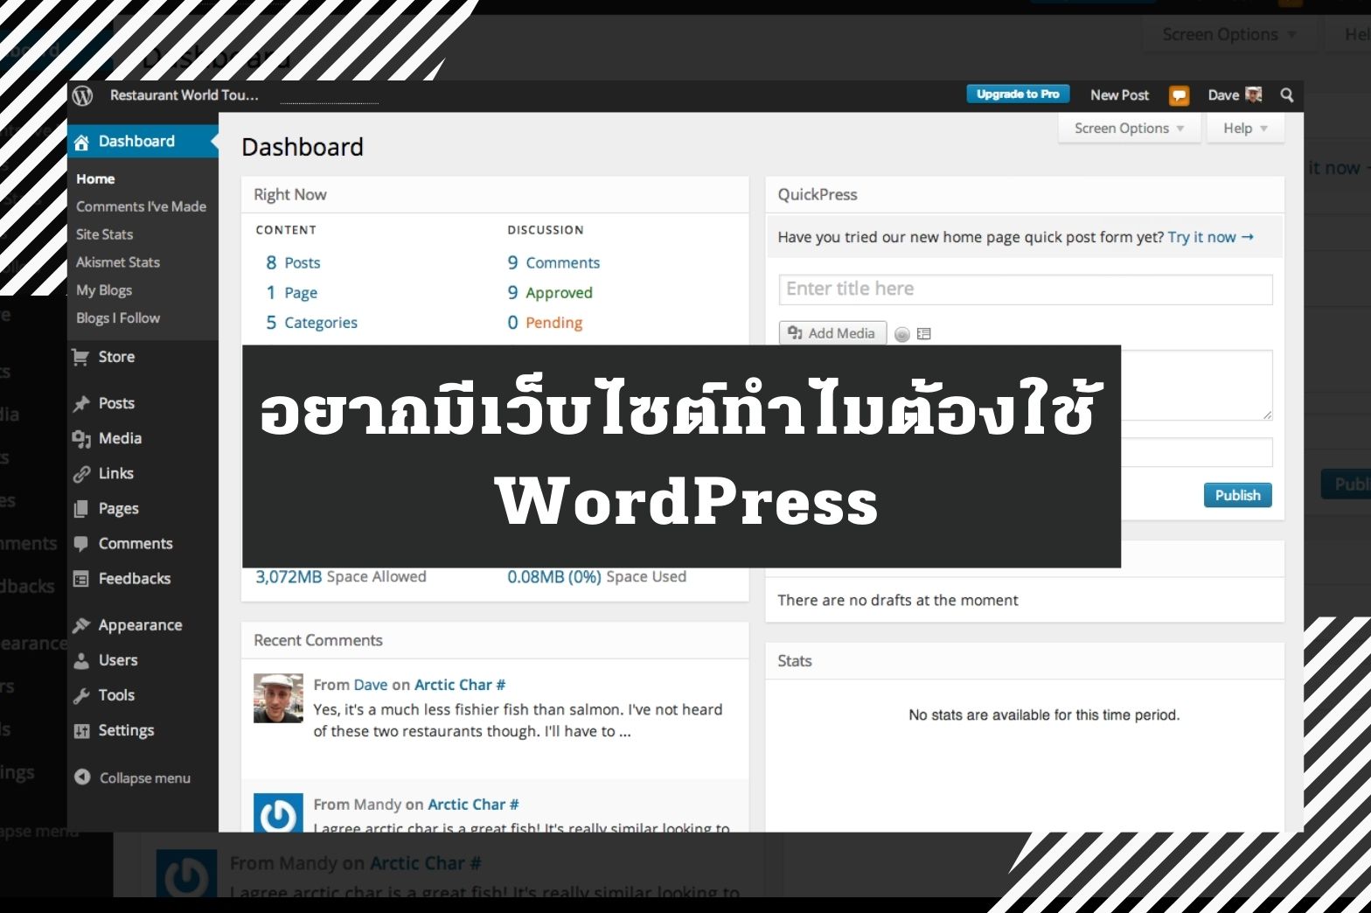Viewport: 1371px width, 913px height.
Task: Click Mandy's blue power avatar
Action: tap(278, 812)
